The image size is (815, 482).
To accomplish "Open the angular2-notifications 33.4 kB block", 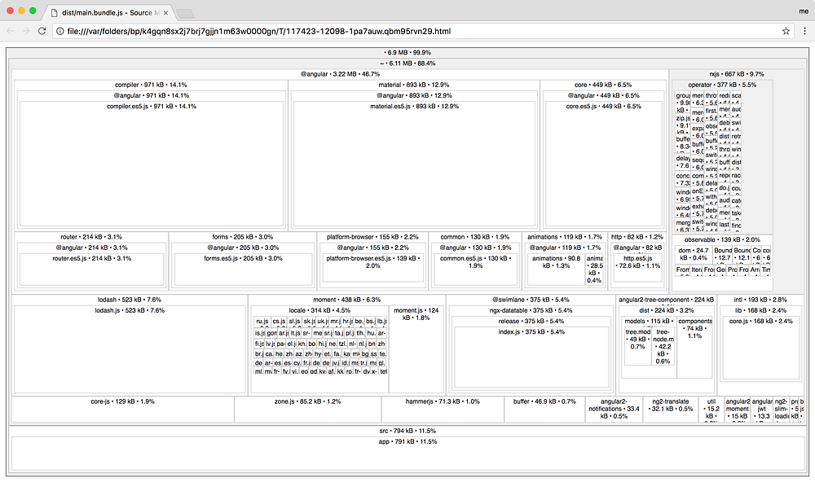I will pyautogui.click(x=614, y=410).
